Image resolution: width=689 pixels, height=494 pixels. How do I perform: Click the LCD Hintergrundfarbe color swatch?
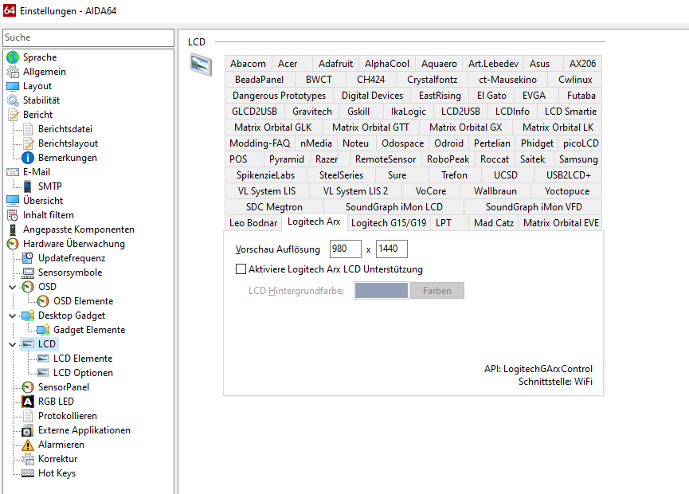tap(382, 291)
